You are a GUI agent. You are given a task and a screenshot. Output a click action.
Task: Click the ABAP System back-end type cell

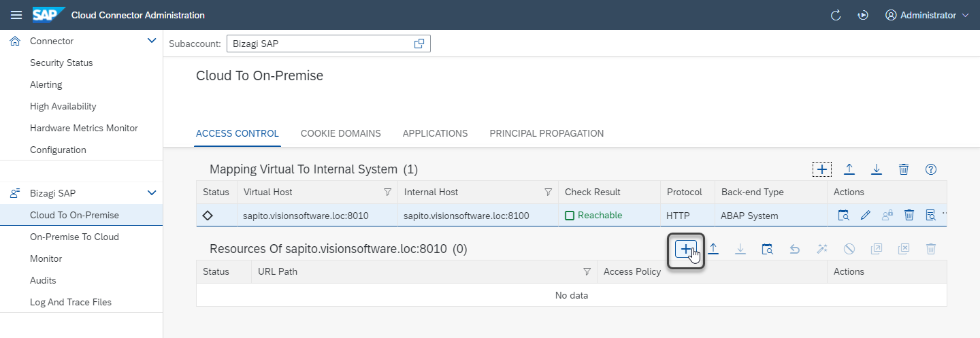pos(750,216)
